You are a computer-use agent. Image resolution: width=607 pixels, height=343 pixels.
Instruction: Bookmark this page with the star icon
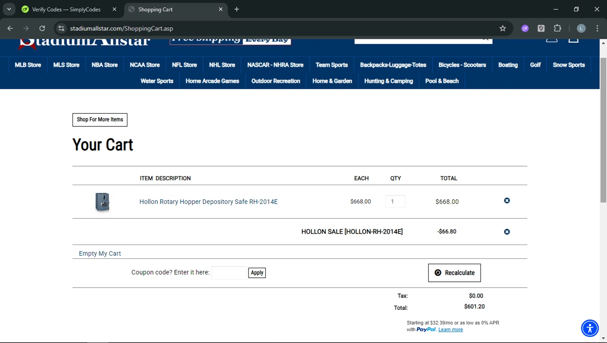[x=503, y=28]
